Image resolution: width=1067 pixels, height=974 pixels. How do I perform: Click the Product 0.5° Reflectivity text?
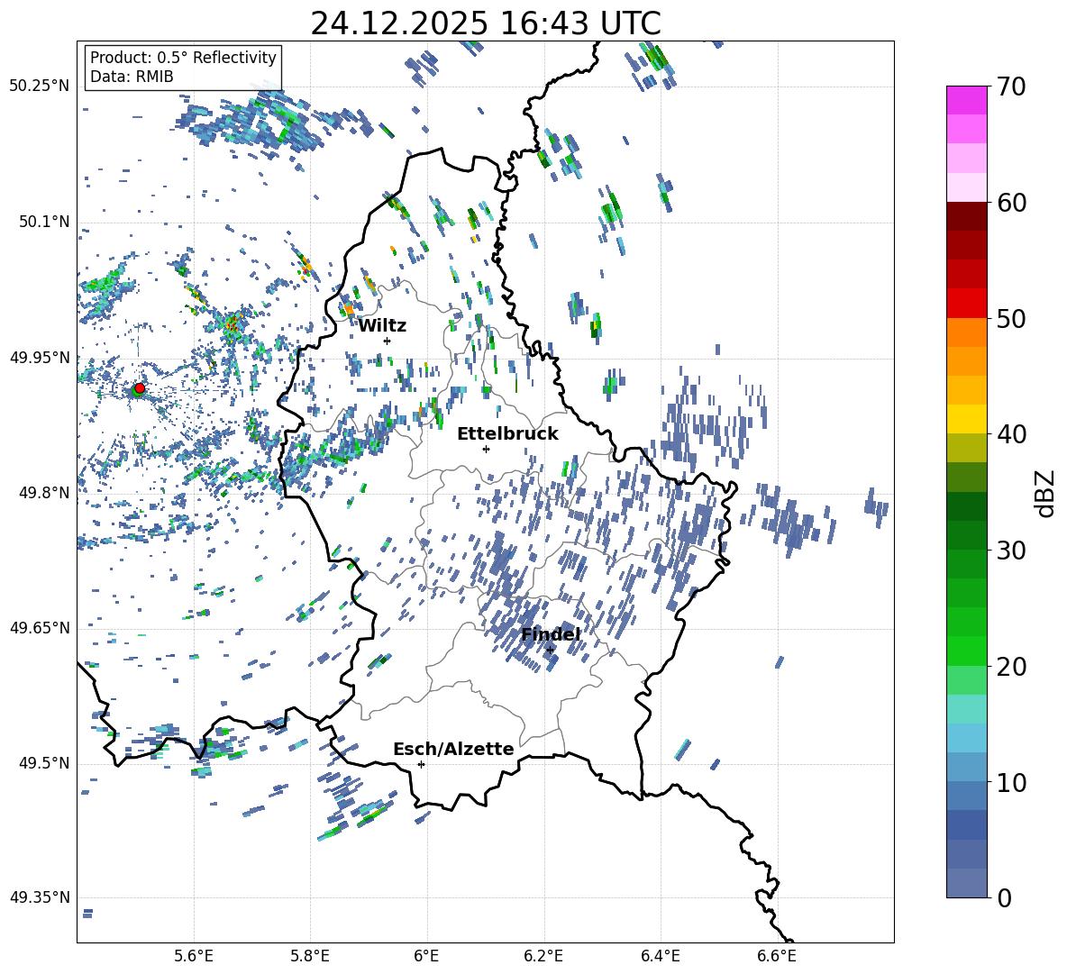183,58
